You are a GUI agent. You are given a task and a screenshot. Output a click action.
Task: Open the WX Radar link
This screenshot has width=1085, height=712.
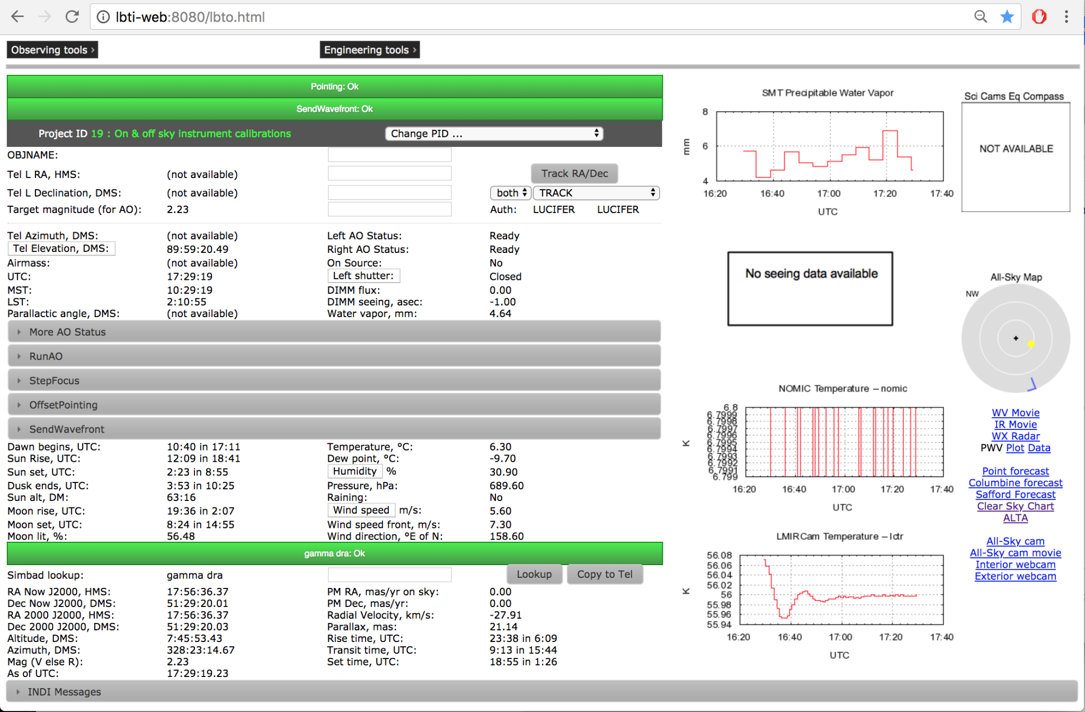pyautogui.click(x=1015, y=436)
